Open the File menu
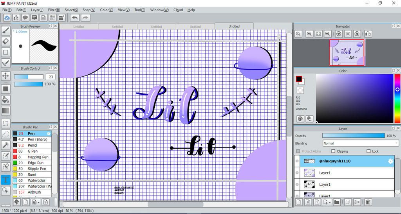 point(7,10)
